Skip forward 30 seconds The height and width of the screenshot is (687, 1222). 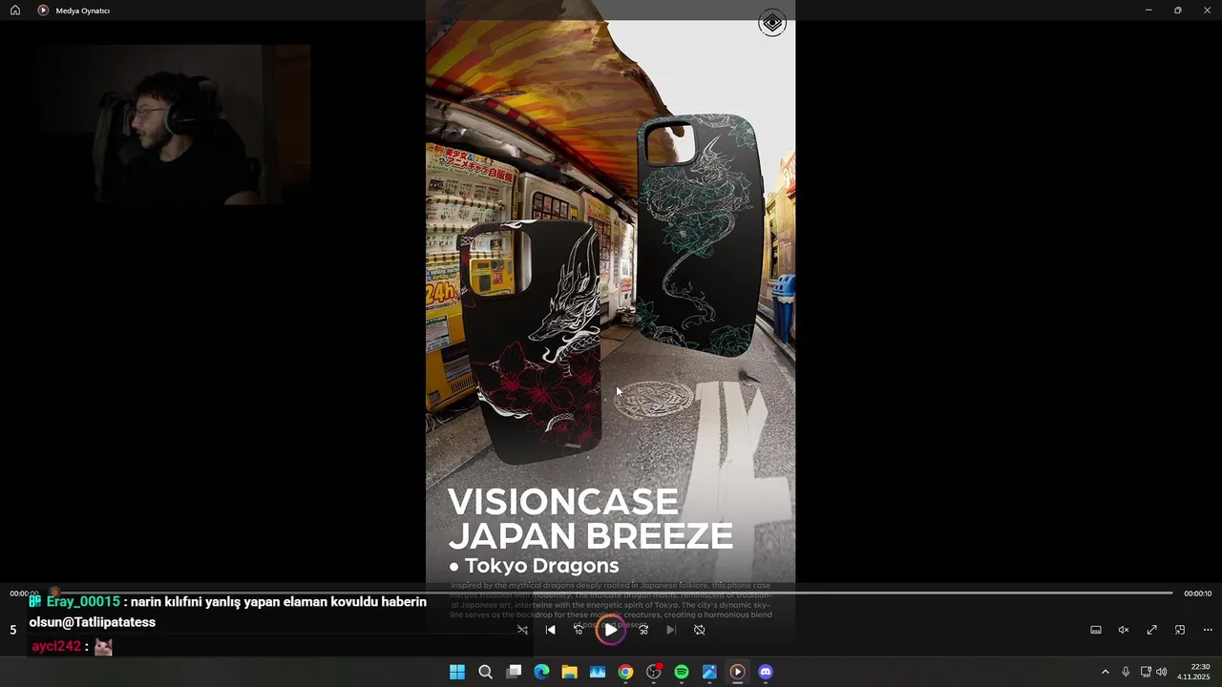[x=643, y=630]
